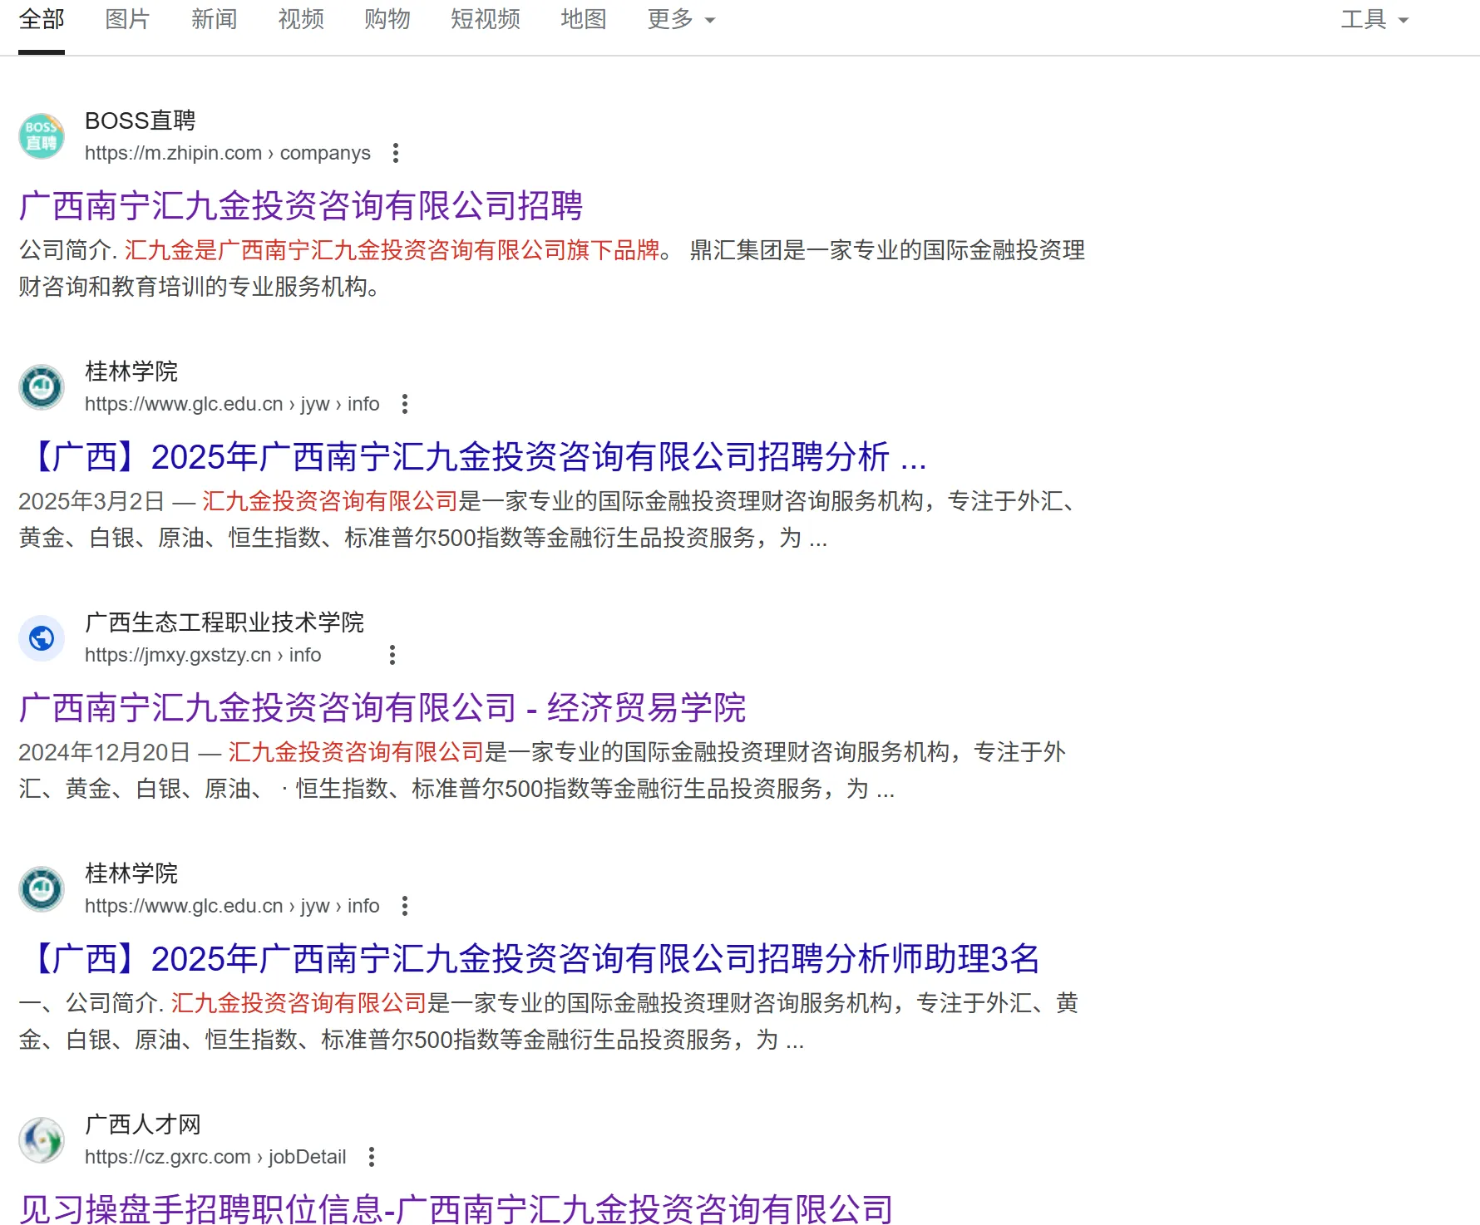This screenshot has height=1225, width=1480.
Task: Click 广西生态工程职业技术学院 site name
Action: (x=224, y=622)
